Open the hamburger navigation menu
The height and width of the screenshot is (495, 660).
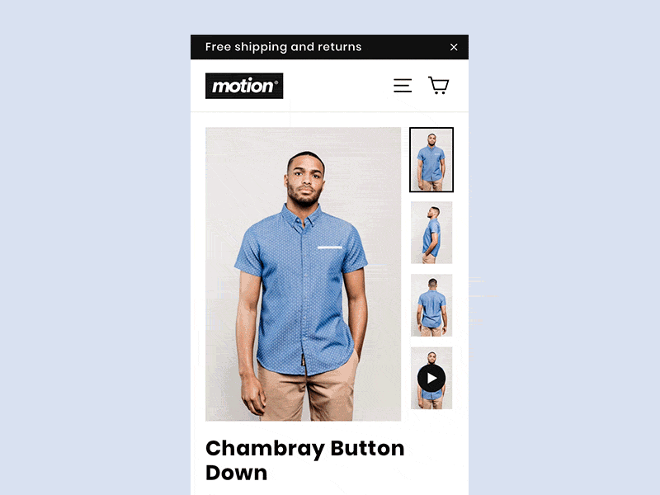point(403,86)
